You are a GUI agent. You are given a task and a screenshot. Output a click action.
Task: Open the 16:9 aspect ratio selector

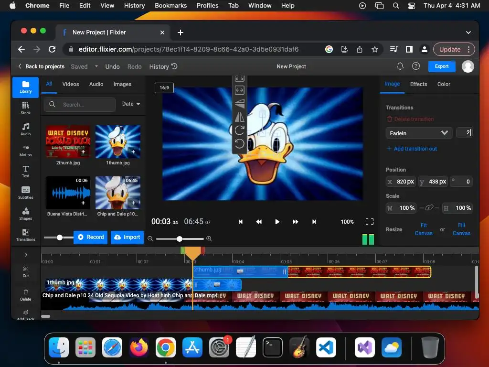(x=164, y=88)
